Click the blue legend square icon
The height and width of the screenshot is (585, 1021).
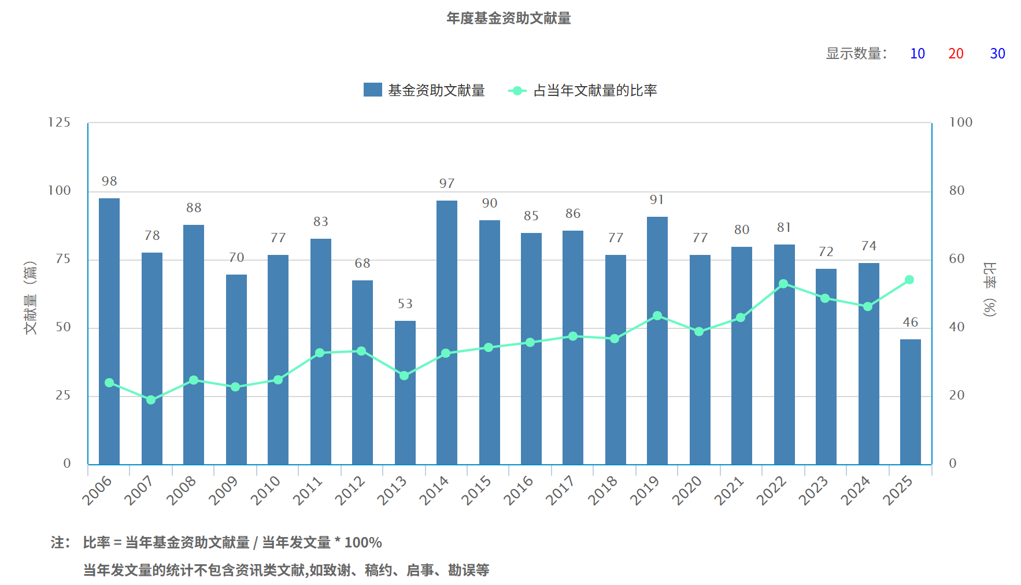tap(372, 90)
